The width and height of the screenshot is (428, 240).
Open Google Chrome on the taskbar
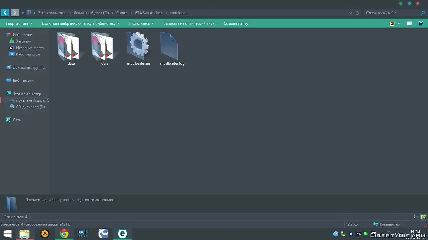pos(64,234)
